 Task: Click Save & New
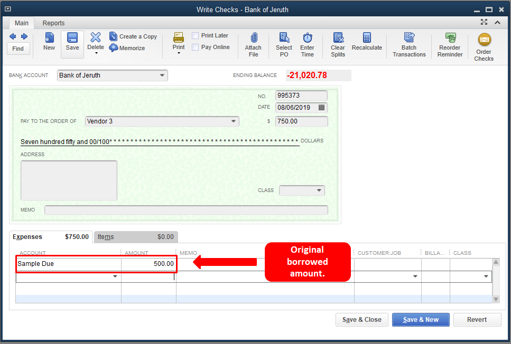(x=421, y=320)
